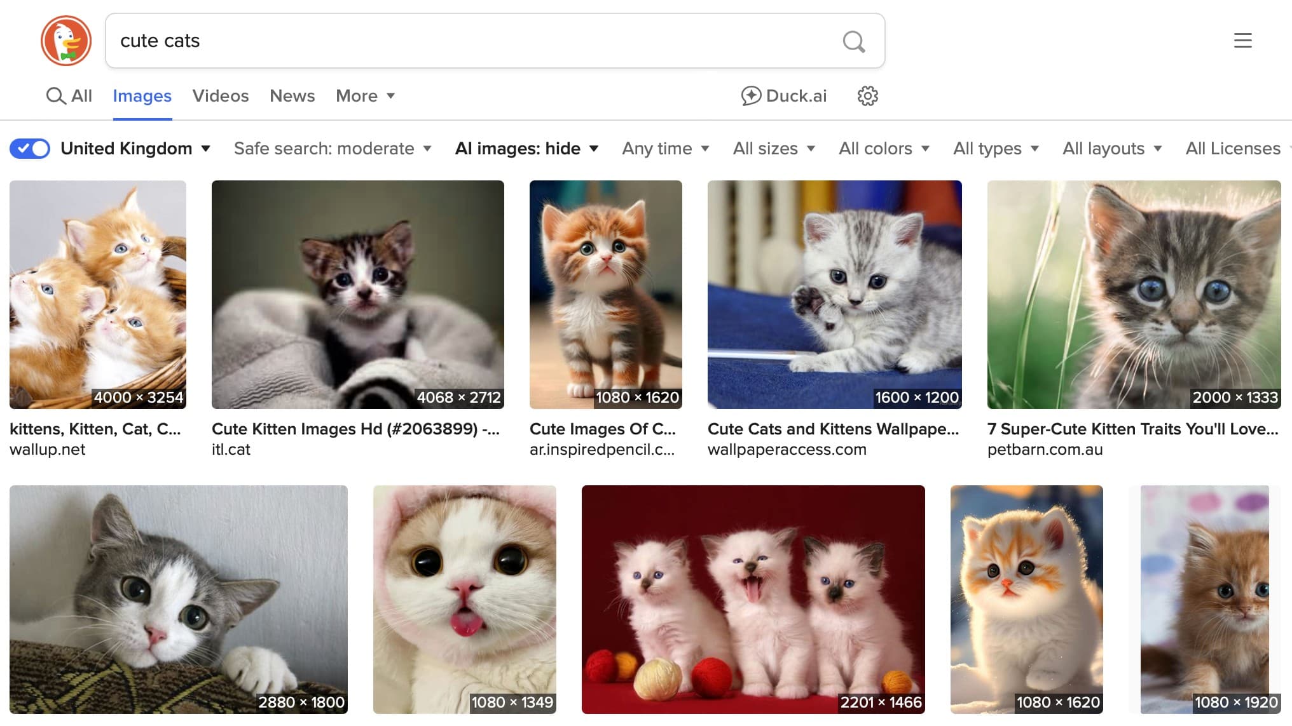Open search settings gear icon
1292x726 pixels.
point(867,96)
